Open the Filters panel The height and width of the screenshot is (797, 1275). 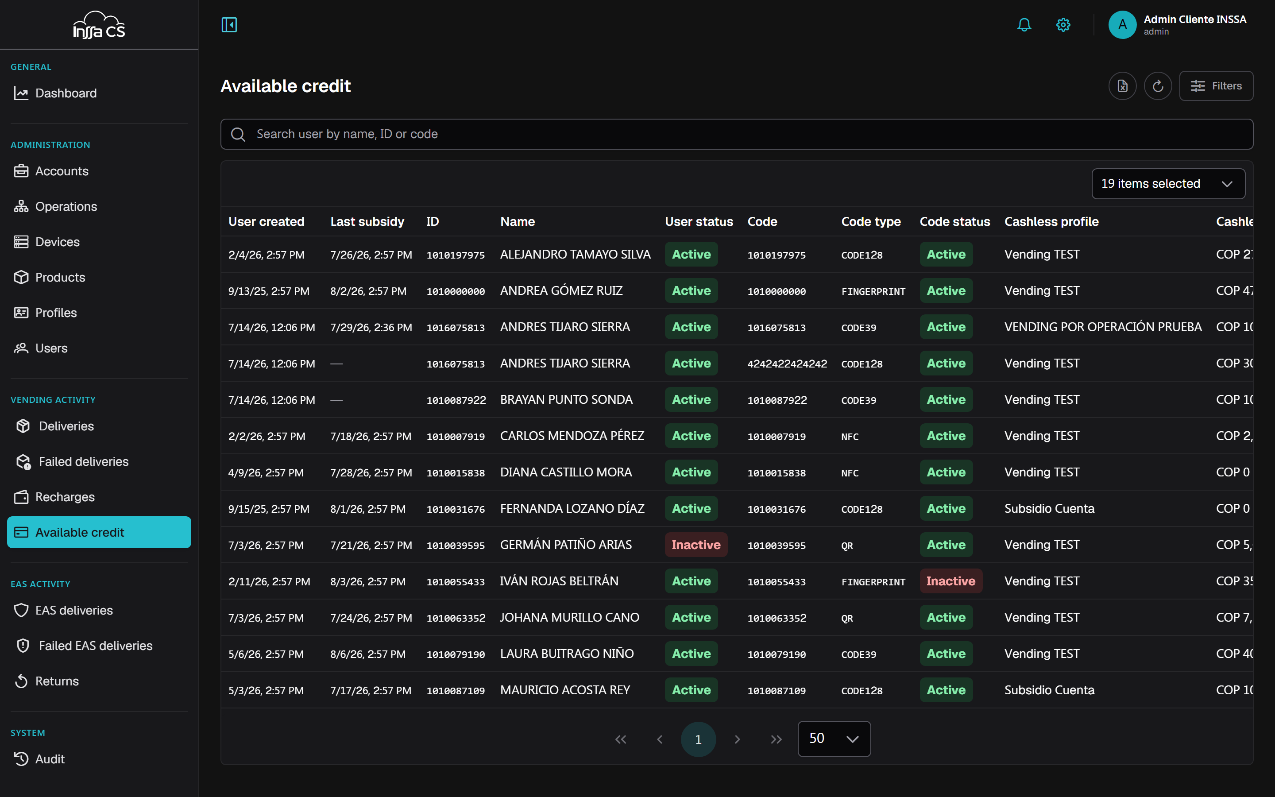point(1216,86)
